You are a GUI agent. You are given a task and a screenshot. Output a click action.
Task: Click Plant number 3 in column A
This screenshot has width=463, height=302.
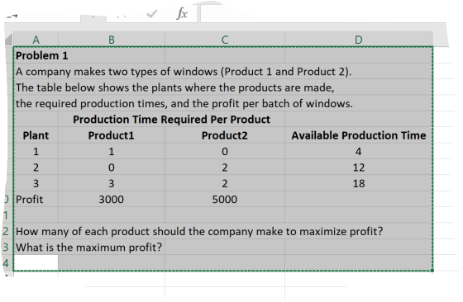(x=36, y=183)
